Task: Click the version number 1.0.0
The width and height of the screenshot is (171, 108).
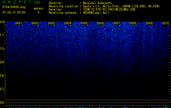Action: 37,2
